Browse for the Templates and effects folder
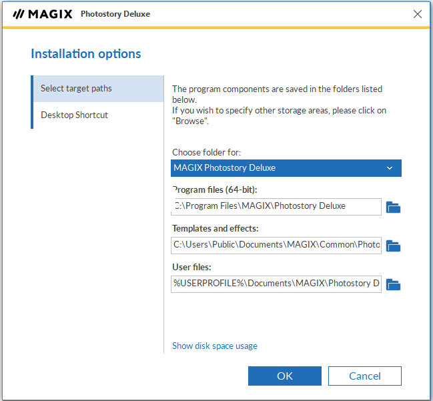Image resolution: width=433 pixels, height=401 pixels. click(x=393, y=246)
